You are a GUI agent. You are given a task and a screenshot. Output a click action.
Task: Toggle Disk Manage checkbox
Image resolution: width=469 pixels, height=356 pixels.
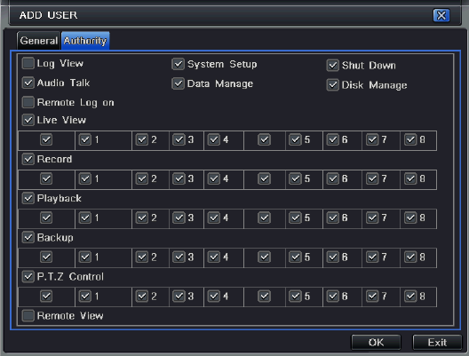(x=332, y=85)
